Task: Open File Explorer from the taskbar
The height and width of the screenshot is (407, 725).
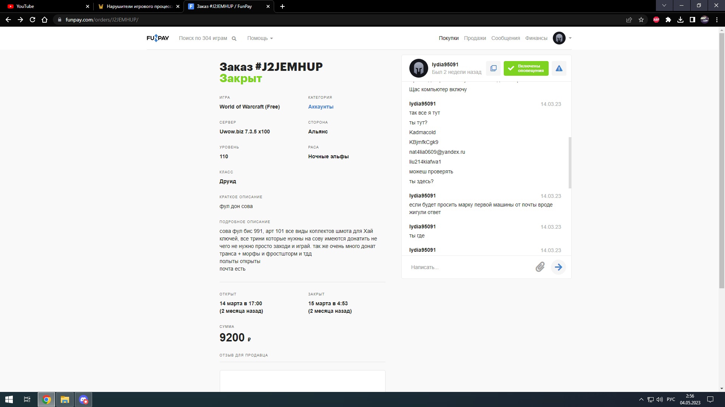Action: (65, 399)
